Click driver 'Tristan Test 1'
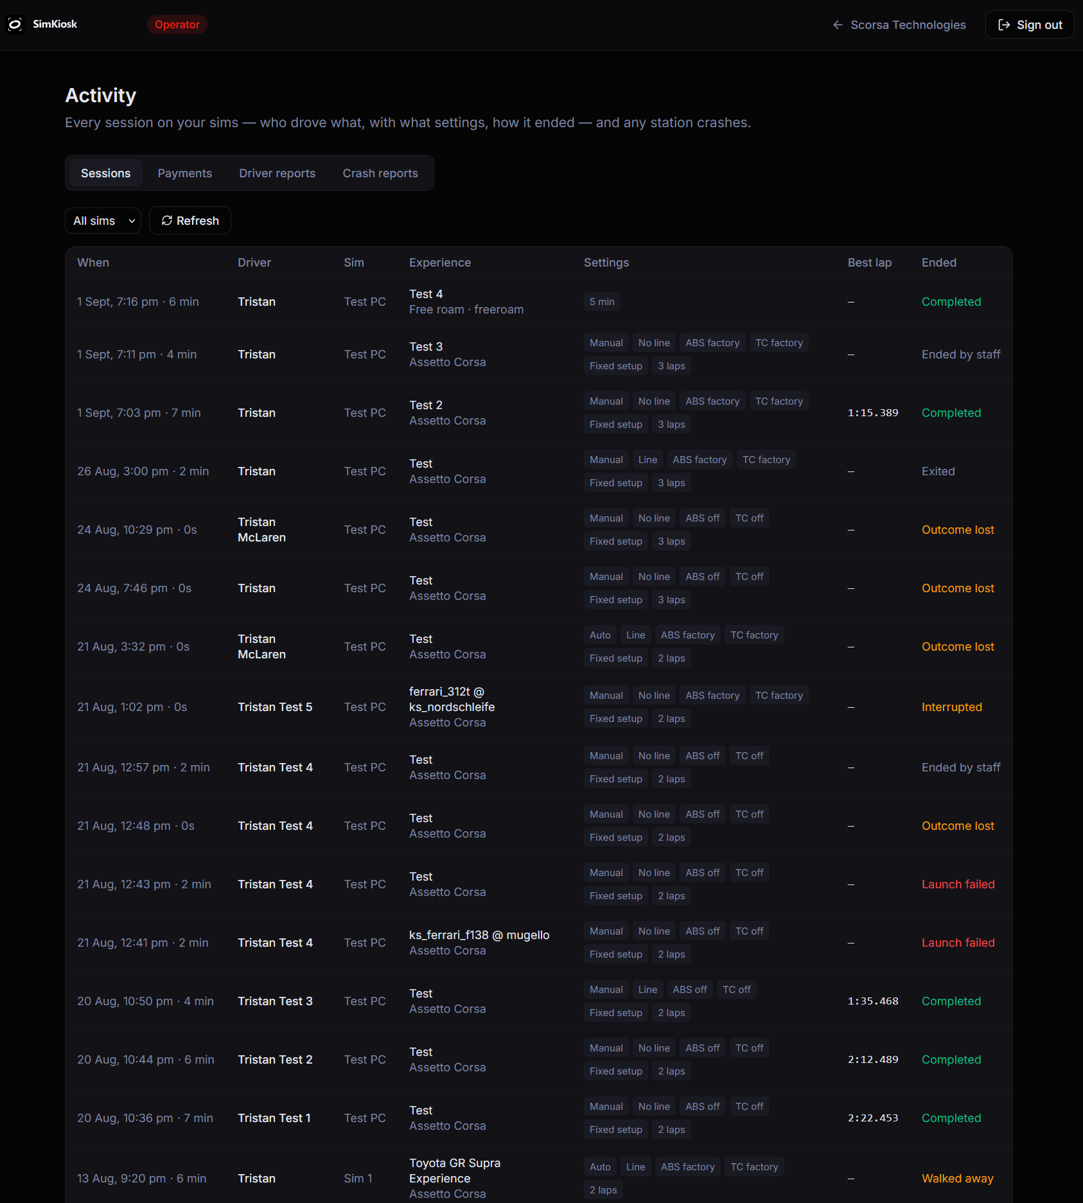This screenshot has height=1203, width=1083. coord(274,1118)
